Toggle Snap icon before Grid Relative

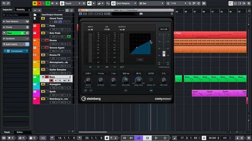coord(113,3)
